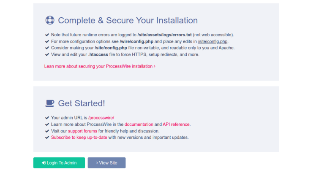Click checkmark beside Learn more about ProcessWire
This screenshot has height=173, width=316.
click(47, 124)
